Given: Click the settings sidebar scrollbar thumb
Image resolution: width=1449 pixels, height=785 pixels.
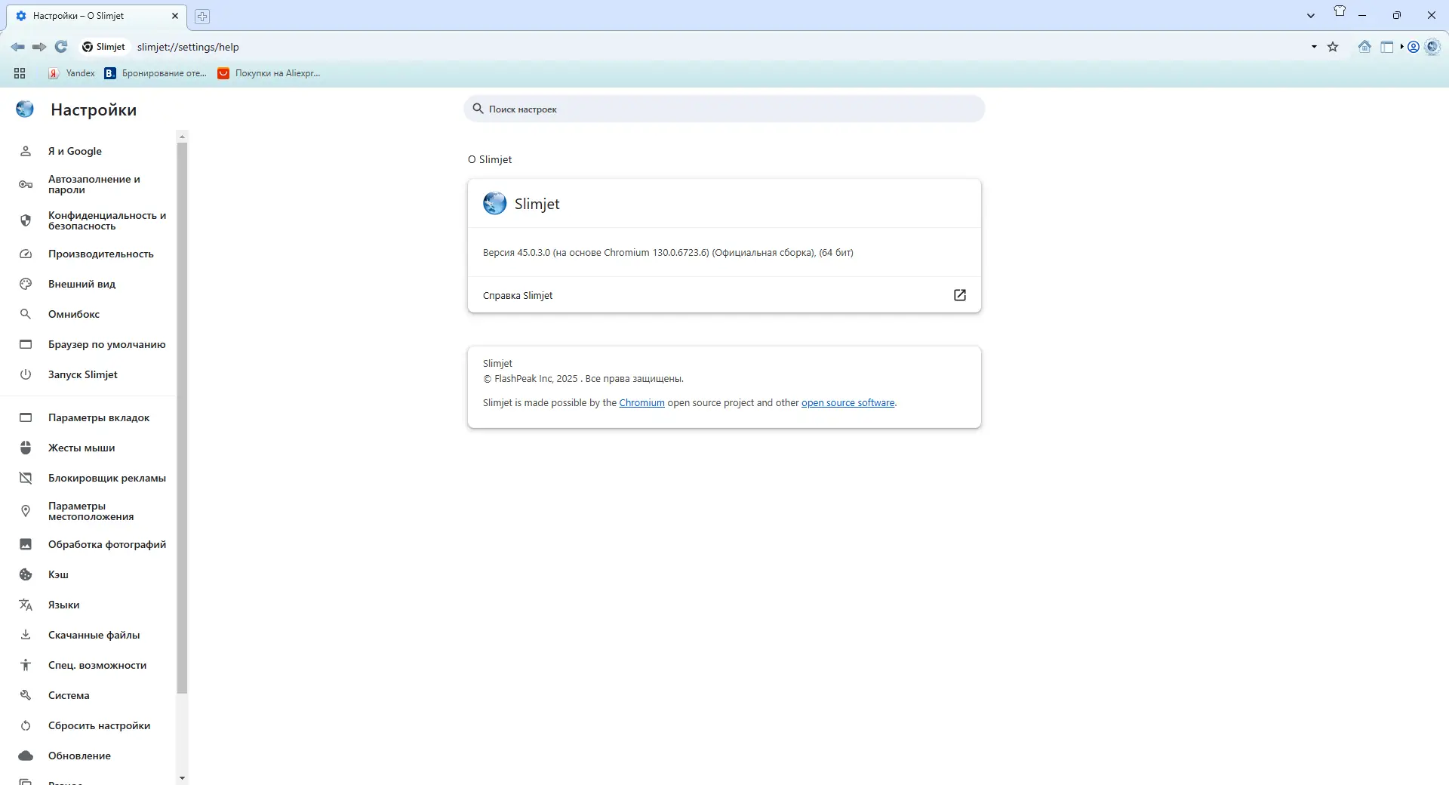Looking at the screenshot, I should pyautogui.click(x=182, y=417).
